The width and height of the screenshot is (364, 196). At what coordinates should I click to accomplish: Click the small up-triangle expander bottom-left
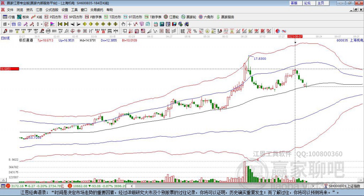pos(3,180)
